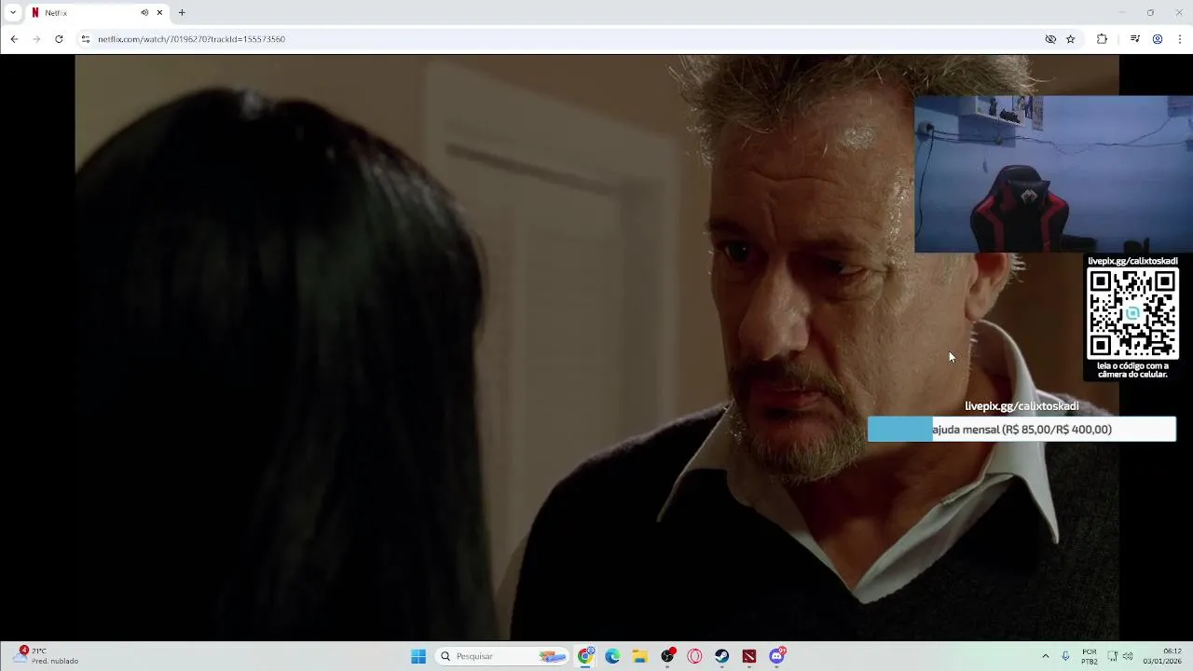Open the weather widget showing 21°C
Image resolution: width=1193 pixels, height=671 pixels.
(x=45, y=656)
